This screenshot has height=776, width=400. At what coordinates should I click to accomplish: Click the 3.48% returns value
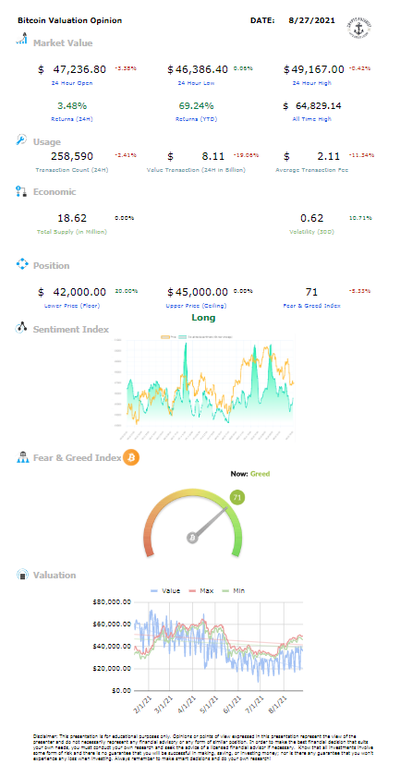pyautogui.click(x=73, y=105)
